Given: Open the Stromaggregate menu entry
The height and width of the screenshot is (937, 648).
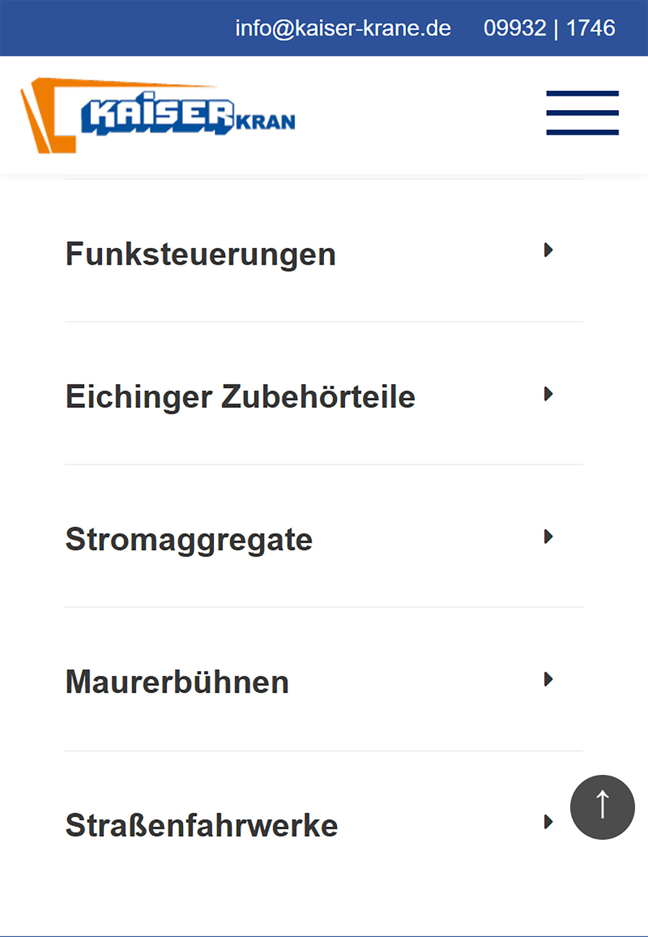Looking at the screenshot, I should [x=189, y=539].
